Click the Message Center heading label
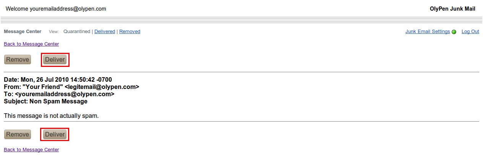 pos(23,32)
